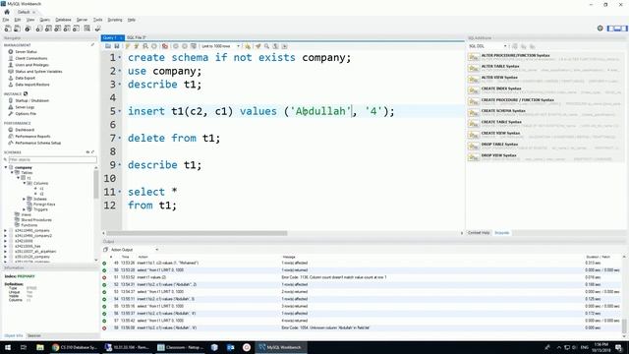Open the Database menu

click(x=63, y=20)
